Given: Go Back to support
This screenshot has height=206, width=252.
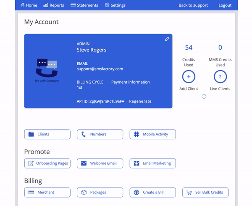Looking at the screenshot, I should pos(193,5).
